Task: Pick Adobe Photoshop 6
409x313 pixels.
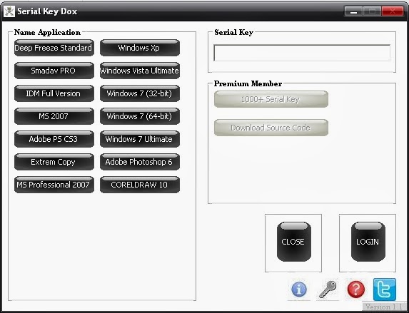Action: click(x=140, y=162)
